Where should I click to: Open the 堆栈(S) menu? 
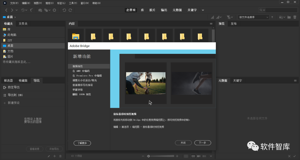[49, 3]
